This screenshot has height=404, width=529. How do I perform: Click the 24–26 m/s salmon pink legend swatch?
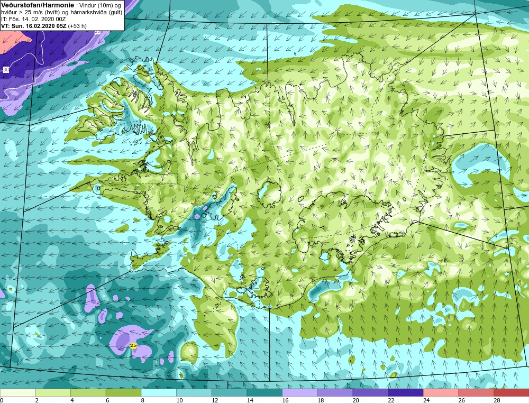pyautogui.click(x=441, y=392)
